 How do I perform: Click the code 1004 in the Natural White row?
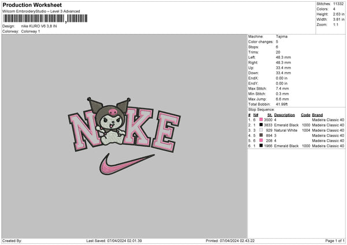pos(306,130)
